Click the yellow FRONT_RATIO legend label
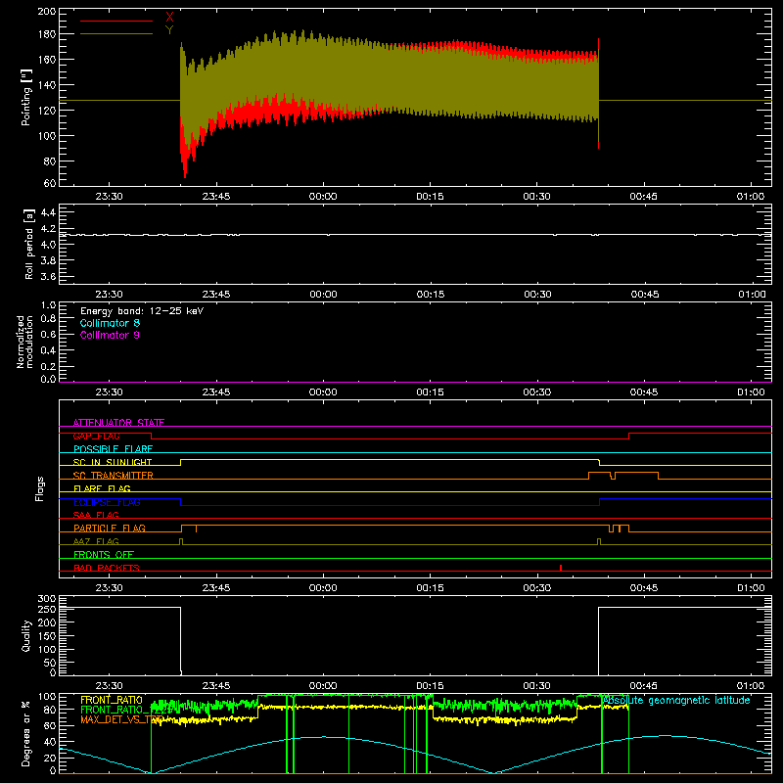The width and height of the screenshot is (783, 783). pos(112,700)
